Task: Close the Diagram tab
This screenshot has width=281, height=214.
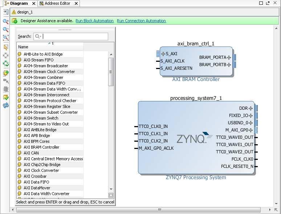Action: (33, 3)
